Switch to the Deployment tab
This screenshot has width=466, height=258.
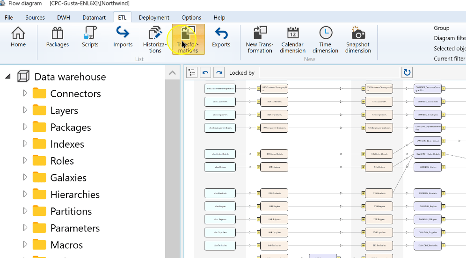154,17
